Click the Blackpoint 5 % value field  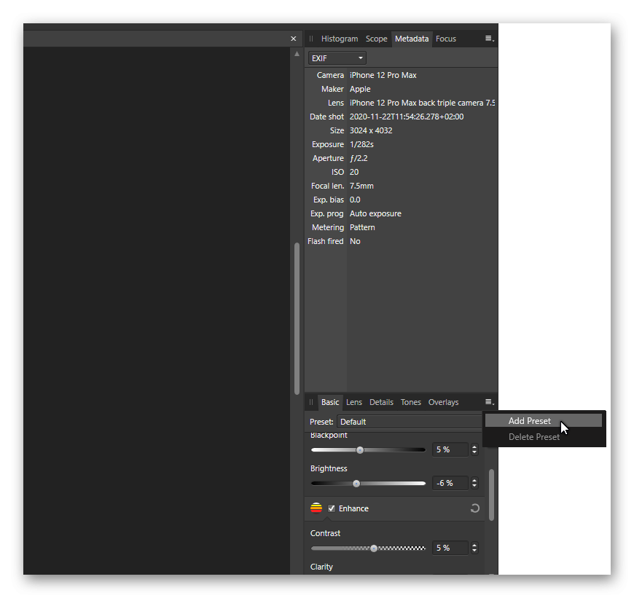(450, 449)
